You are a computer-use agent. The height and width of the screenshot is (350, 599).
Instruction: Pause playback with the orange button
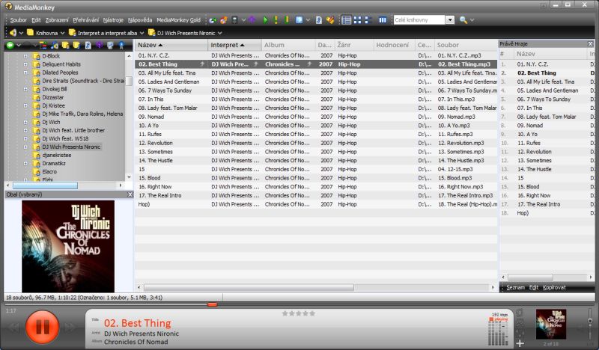tap(42, 327)
